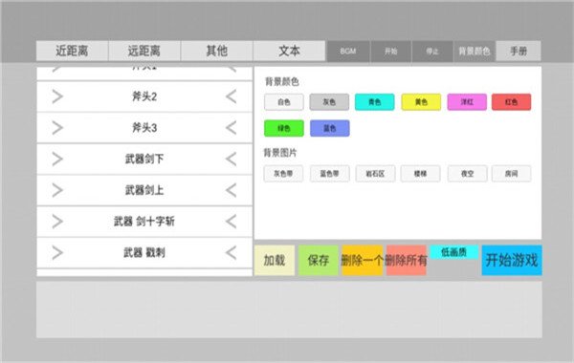
Task: Click the 删除所有 button
Action: [406, 260]
